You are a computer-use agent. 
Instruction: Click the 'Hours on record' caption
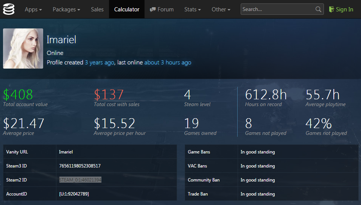[x=263, y=104]
